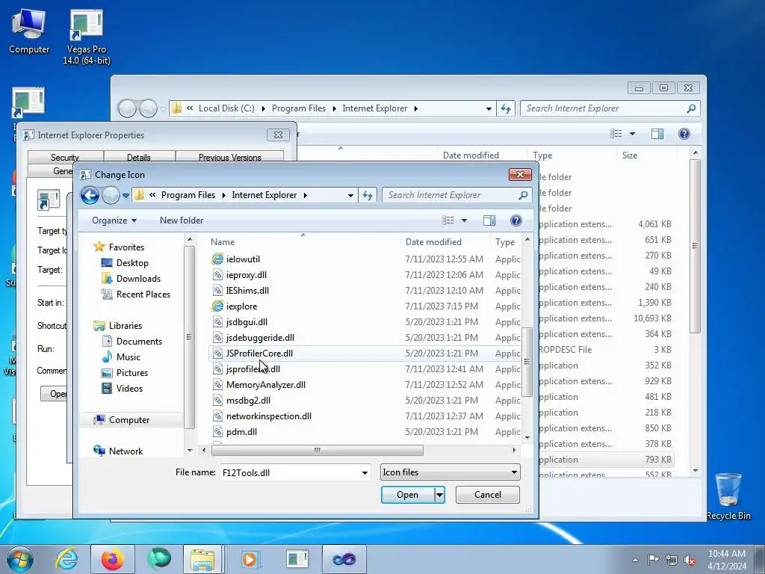This screenshot has height=574, width=765.
Task: Go back in the Change Icon dialog
Action: (90, 195)
